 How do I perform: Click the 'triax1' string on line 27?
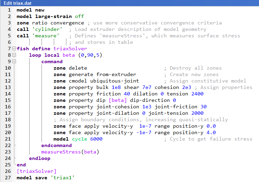(x=63, y=178)
